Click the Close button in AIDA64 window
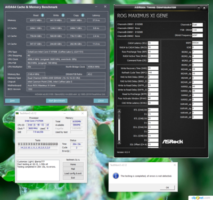Screen dimensions: 213x200 point(101,101)
